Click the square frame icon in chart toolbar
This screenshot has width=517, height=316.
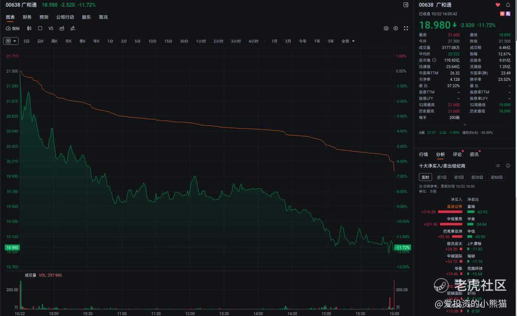click(x=40, y=28)
